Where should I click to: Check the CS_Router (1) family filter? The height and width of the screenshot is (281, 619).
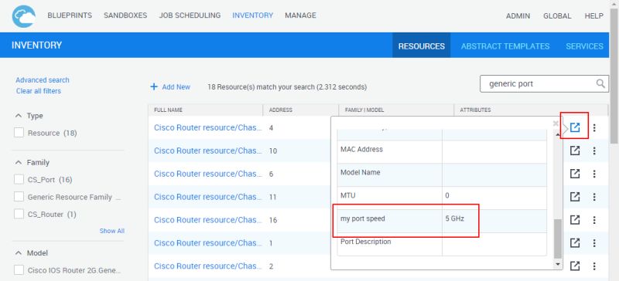pos(19,214)
